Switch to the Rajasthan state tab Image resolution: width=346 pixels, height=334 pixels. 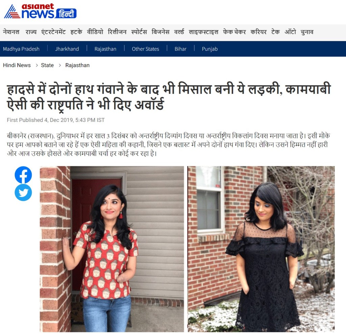105,49
